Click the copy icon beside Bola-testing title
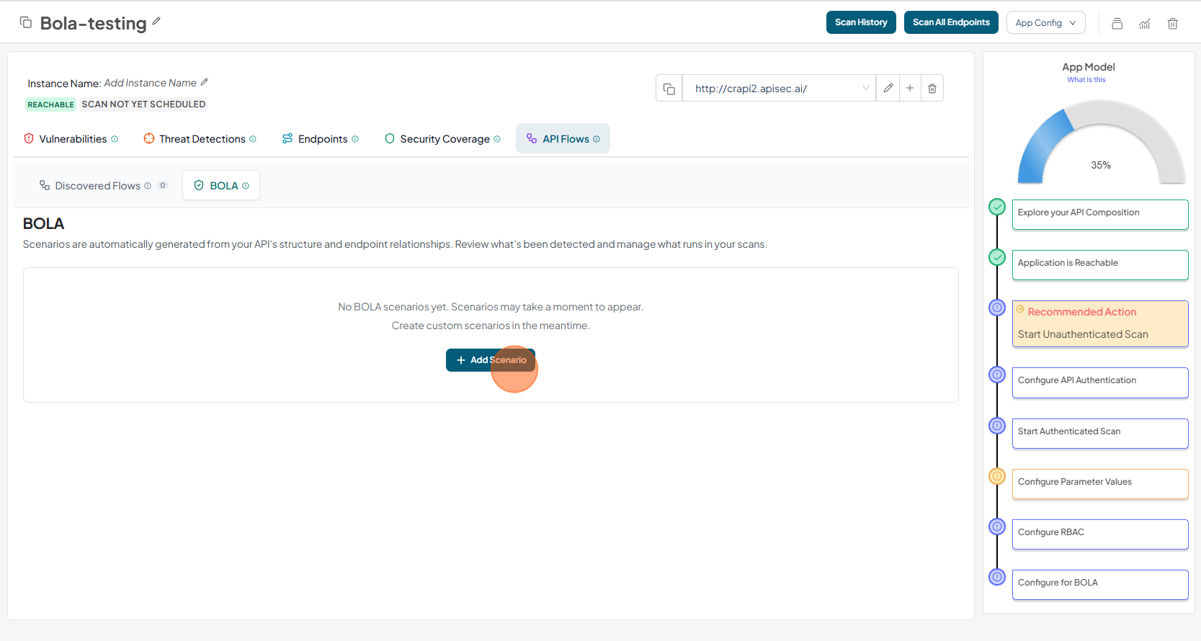 26,22
